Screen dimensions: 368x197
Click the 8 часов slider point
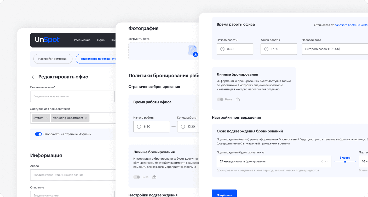(345, 162)
